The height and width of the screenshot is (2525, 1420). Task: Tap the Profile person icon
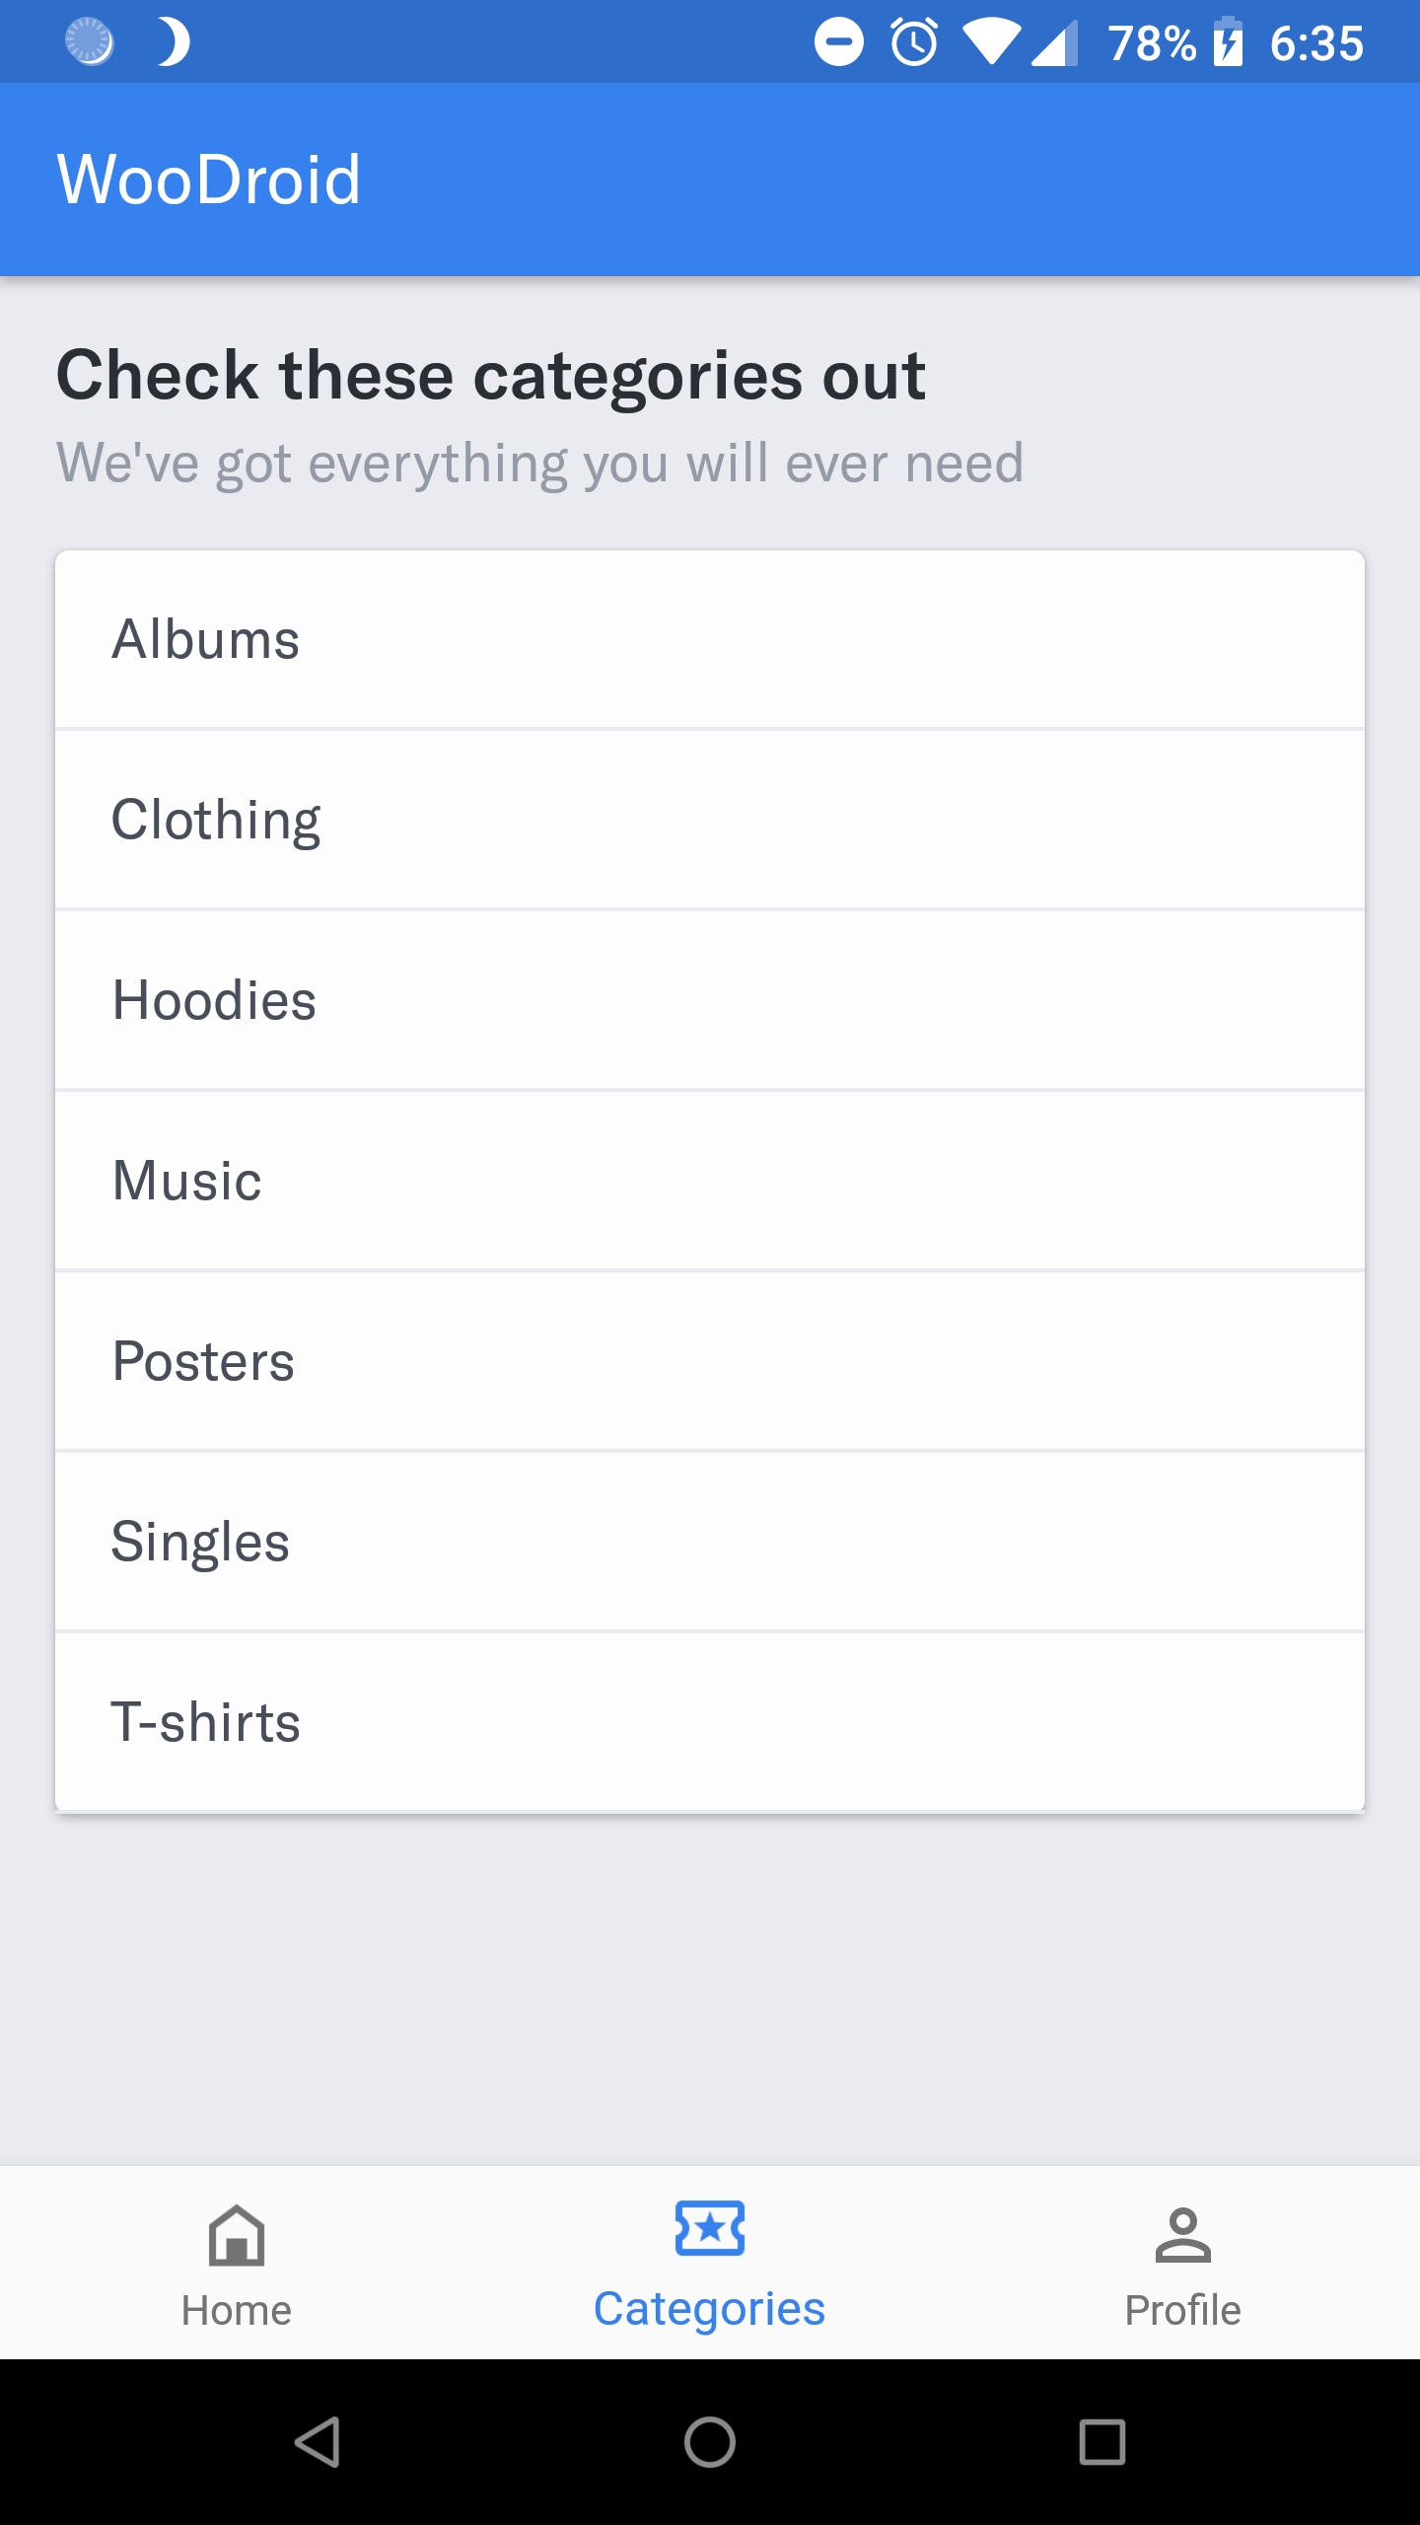pyautogui.click(x=1182, y=2234)
